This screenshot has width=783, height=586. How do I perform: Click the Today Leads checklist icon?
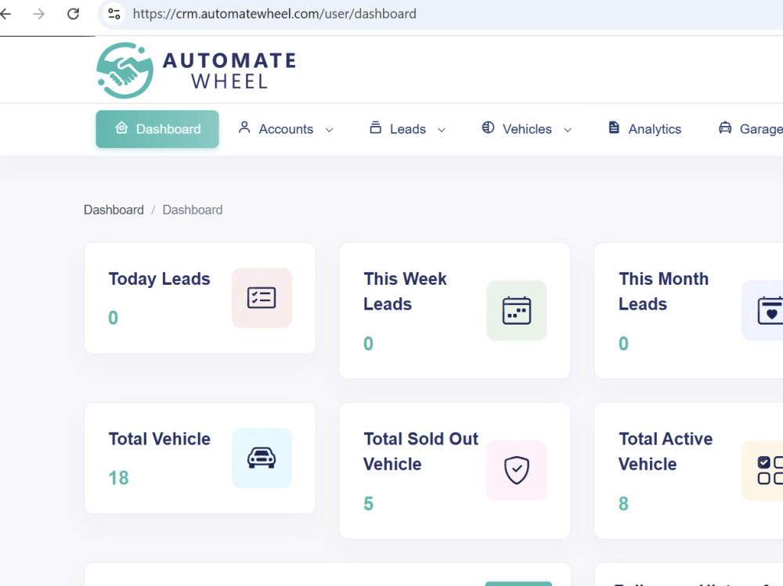pos(262,298)
